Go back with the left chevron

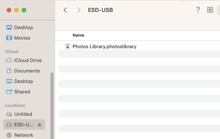(65, 10)
